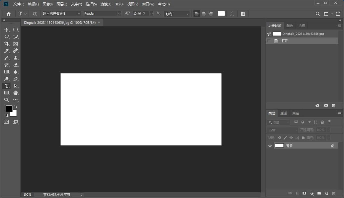The width and height of the screenshot is (344, 198).
Task: Change the screen mode
Action: coord(15,122)
